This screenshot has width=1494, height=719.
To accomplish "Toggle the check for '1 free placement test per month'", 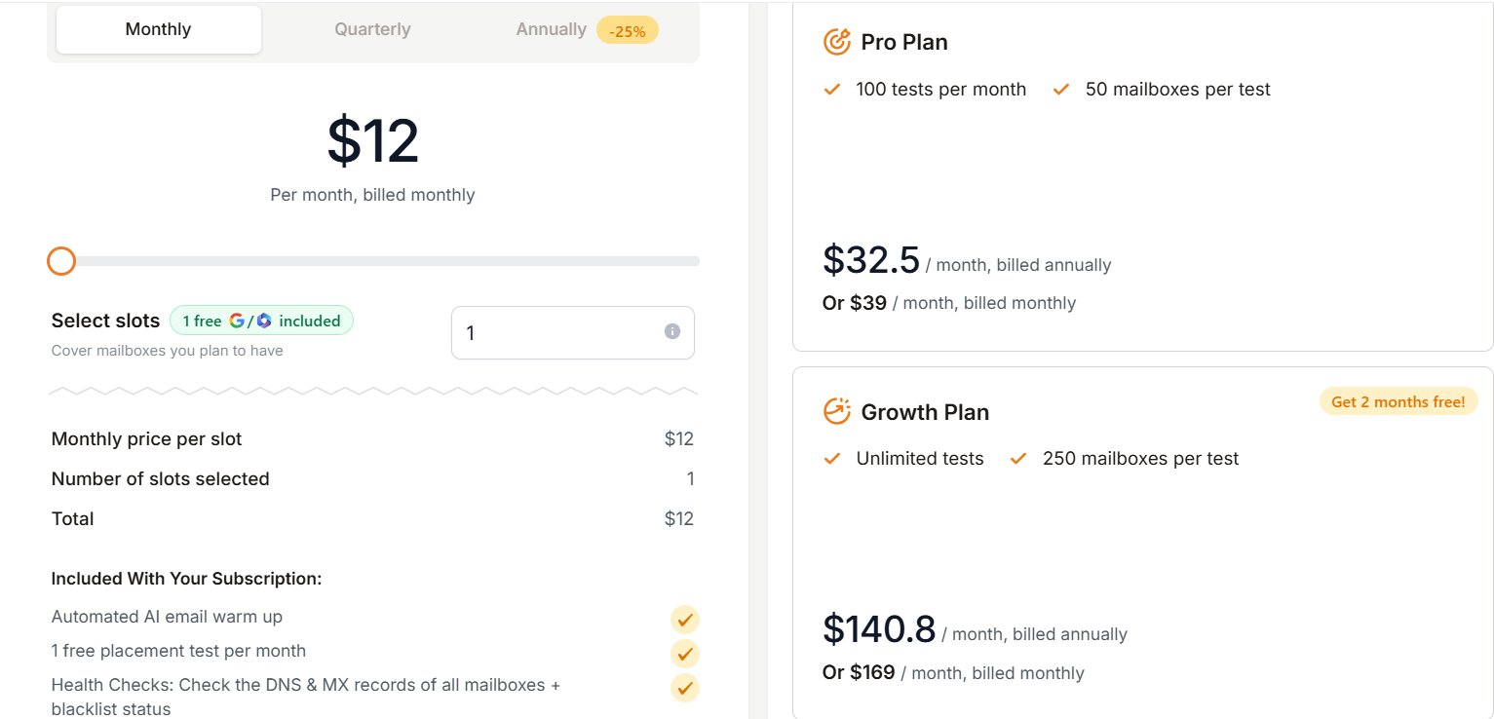I will [684, 654].
